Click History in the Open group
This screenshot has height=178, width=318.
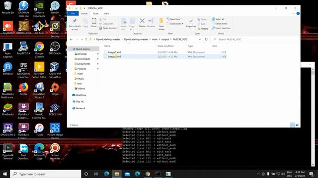pyautogui.click(x=203, y=29)
